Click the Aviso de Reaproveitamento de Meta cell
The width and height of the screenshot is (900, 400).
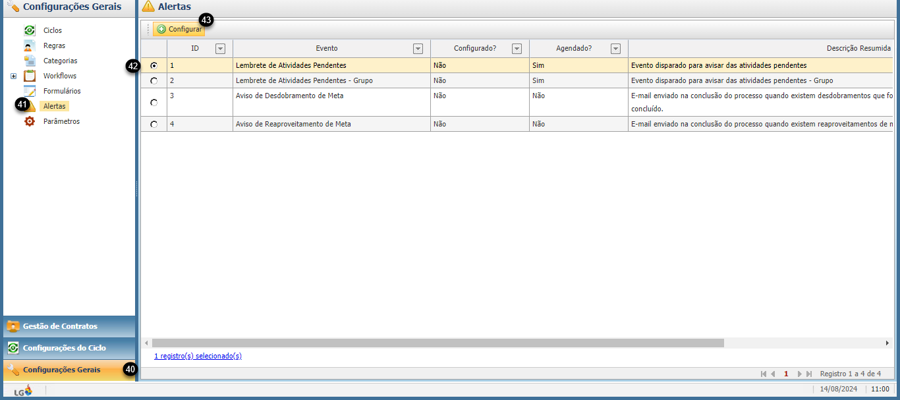pos(331,124)
